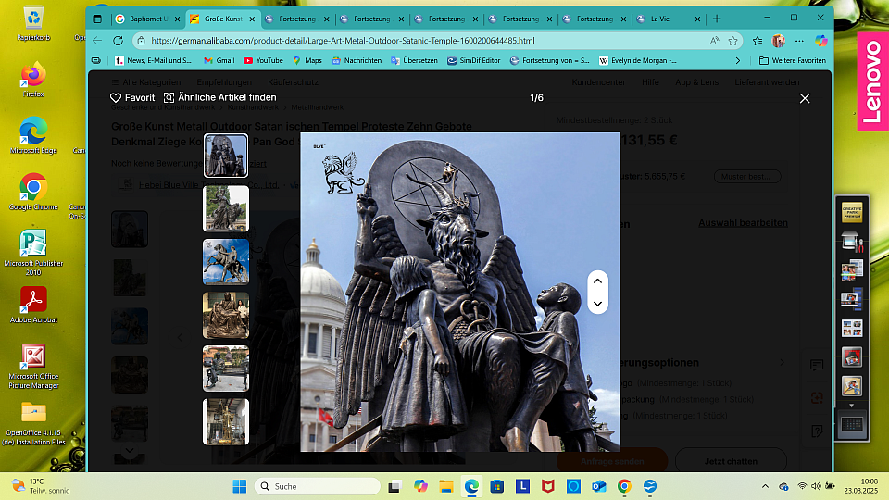Open Weitere Favoriten folder
This screenshot has height=500, width=889.
click(792, 61)
